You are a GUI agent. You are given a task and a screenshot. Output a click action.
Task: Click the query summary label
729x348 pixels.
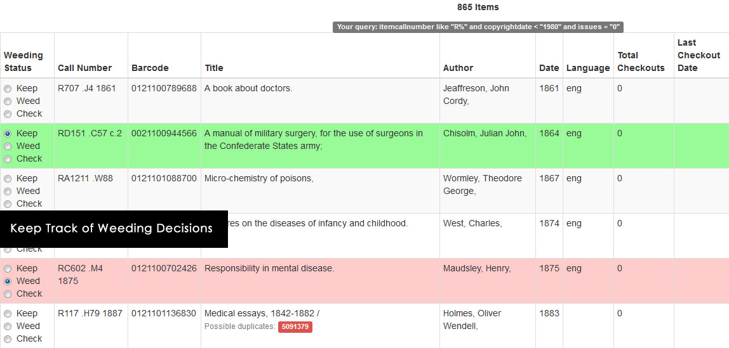[478, 27]
